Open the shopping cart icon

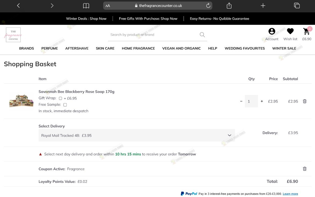(307, 31)
